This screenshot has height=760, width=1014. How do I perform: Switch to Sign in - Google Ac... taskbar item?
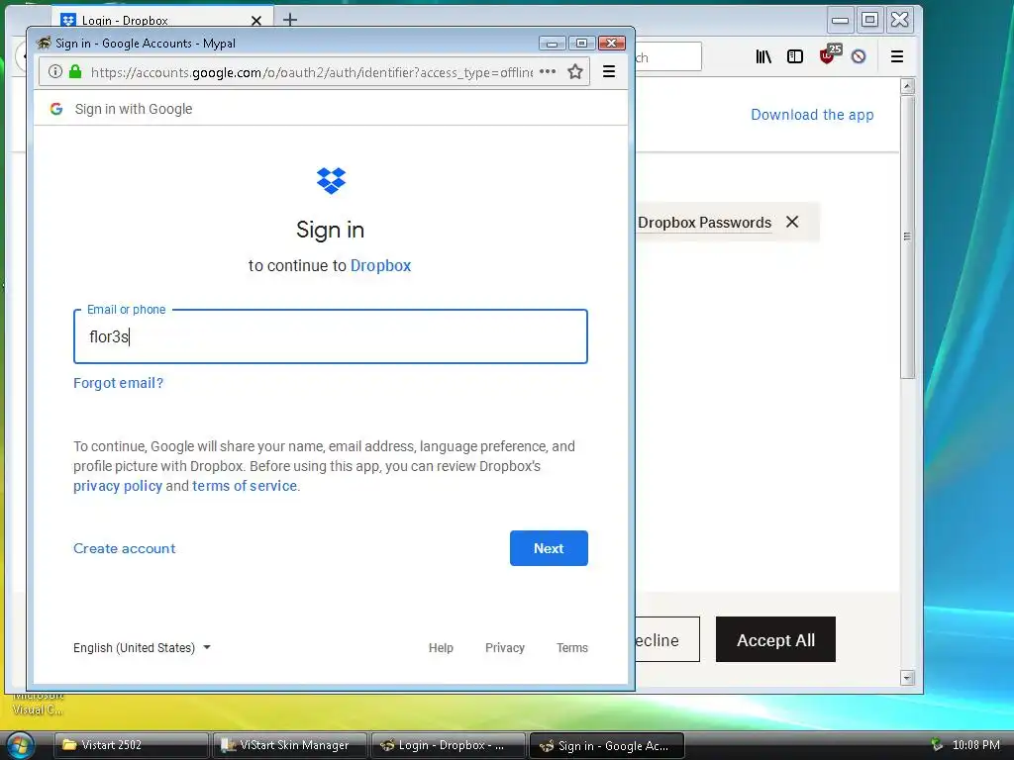click(x=607, y=745)
